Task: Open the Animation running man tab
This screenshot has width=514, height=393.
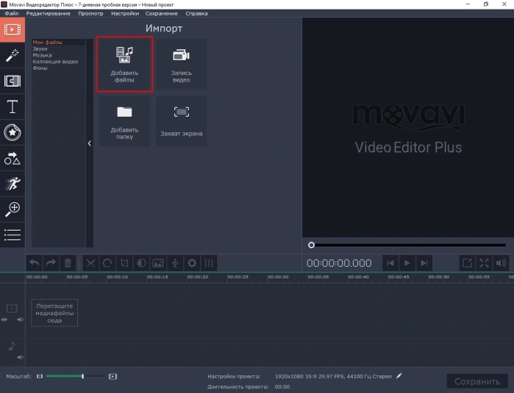Action: tap(13, 184)
